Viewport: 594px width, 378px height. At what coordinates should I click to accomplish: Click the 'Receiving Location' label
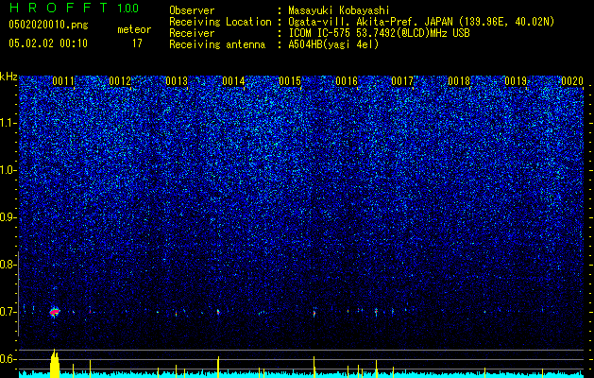click(x=220, y=22)
